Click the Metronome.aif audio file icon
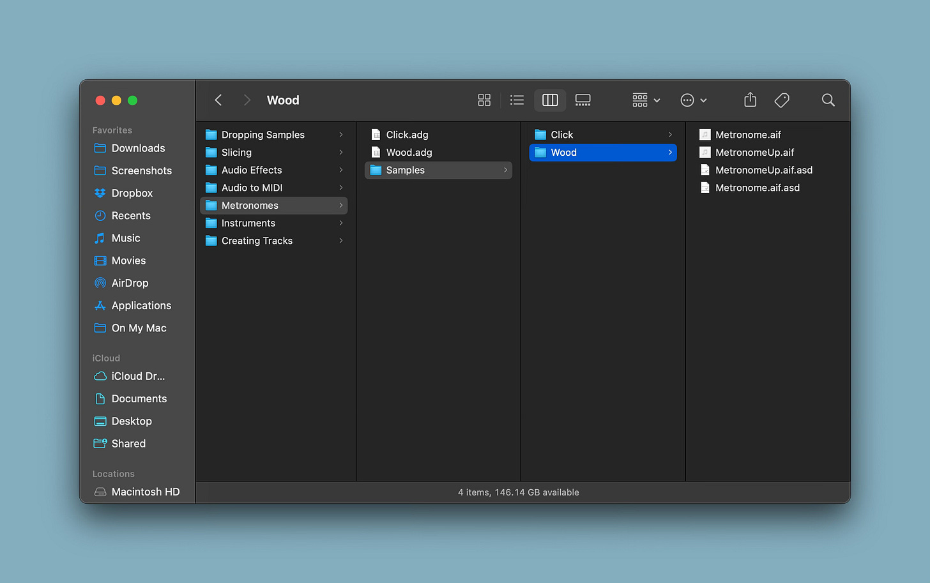Viewport: 930px width, 583px height. click(x=705, y=135)
